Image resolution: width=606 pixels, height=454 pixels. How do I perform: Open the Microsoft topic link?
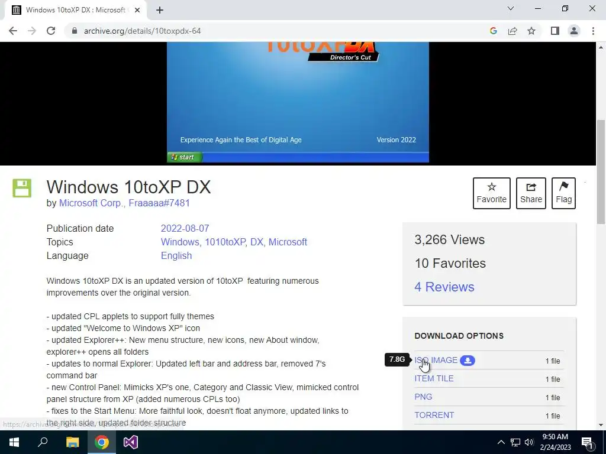(x=288, y=242)
